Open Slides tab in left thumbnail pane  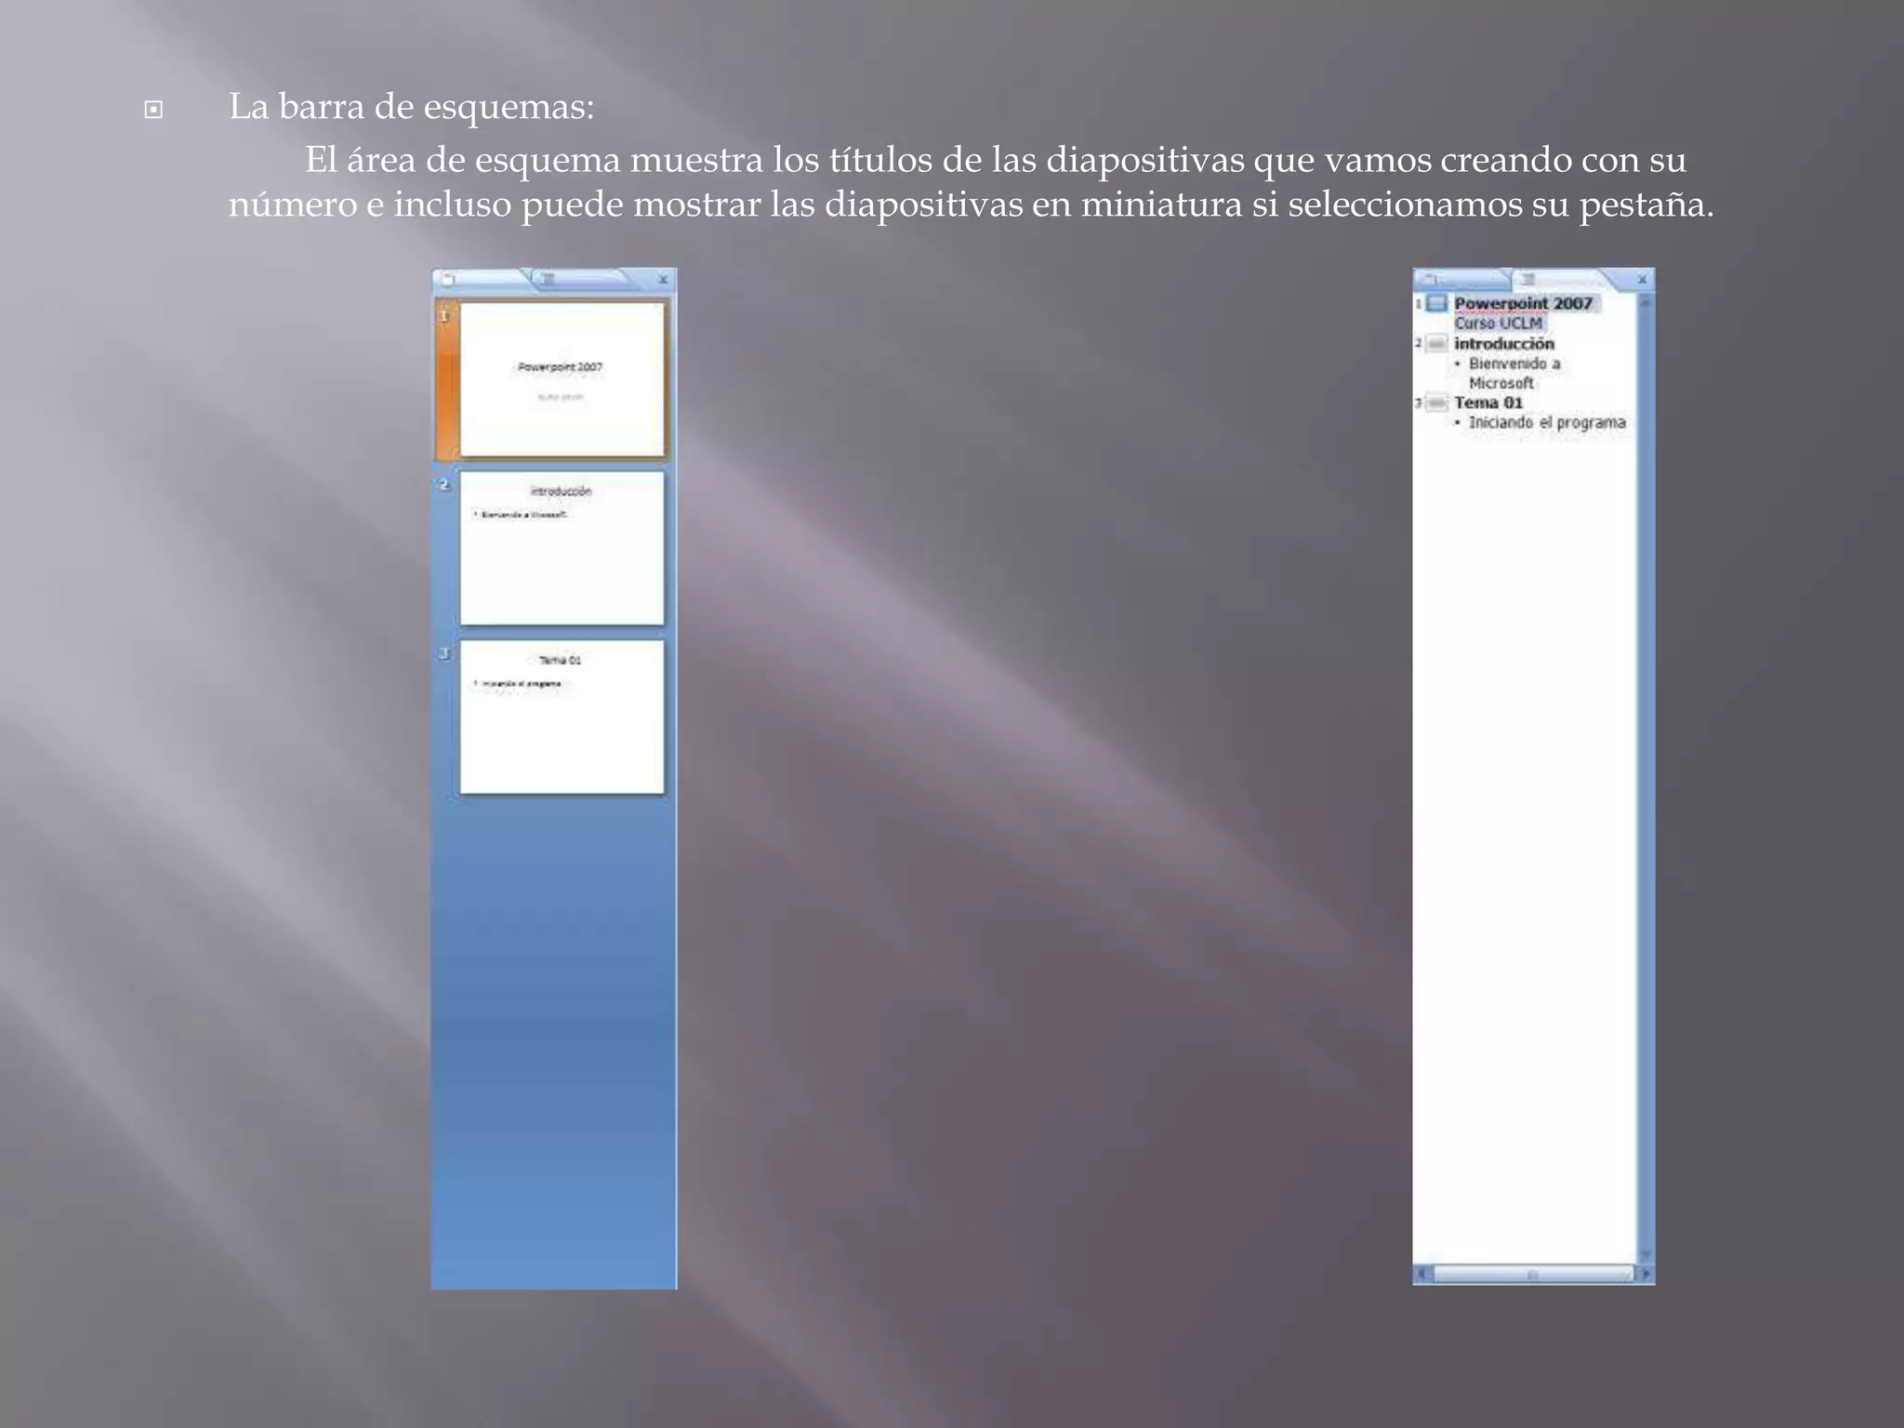pyautogui.click(x=449, y=279)
